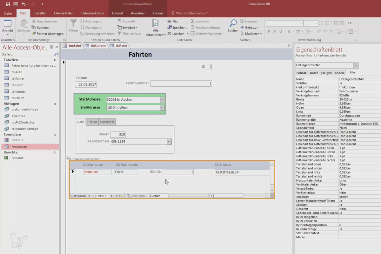Click the navigation pane Suchen box
The height and width of the screenshot is (254, 381).
coord(27,54)
